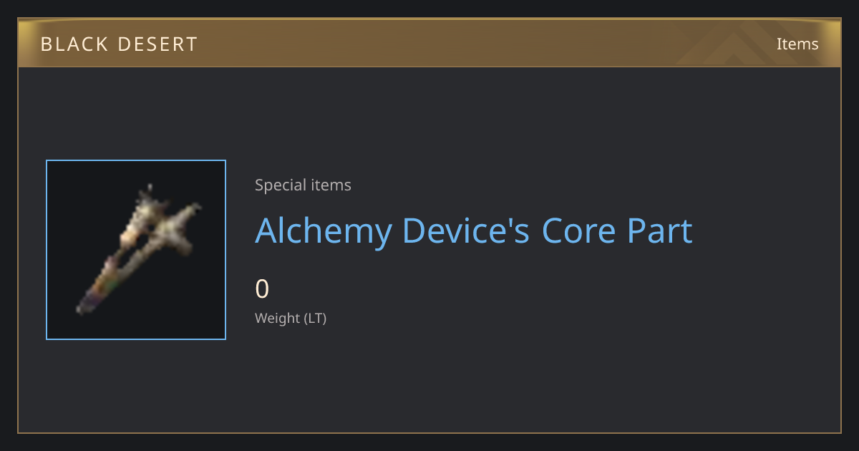859x451 pixels.
Task: Click the Weight (LT) label
Action: click(291, 319)
